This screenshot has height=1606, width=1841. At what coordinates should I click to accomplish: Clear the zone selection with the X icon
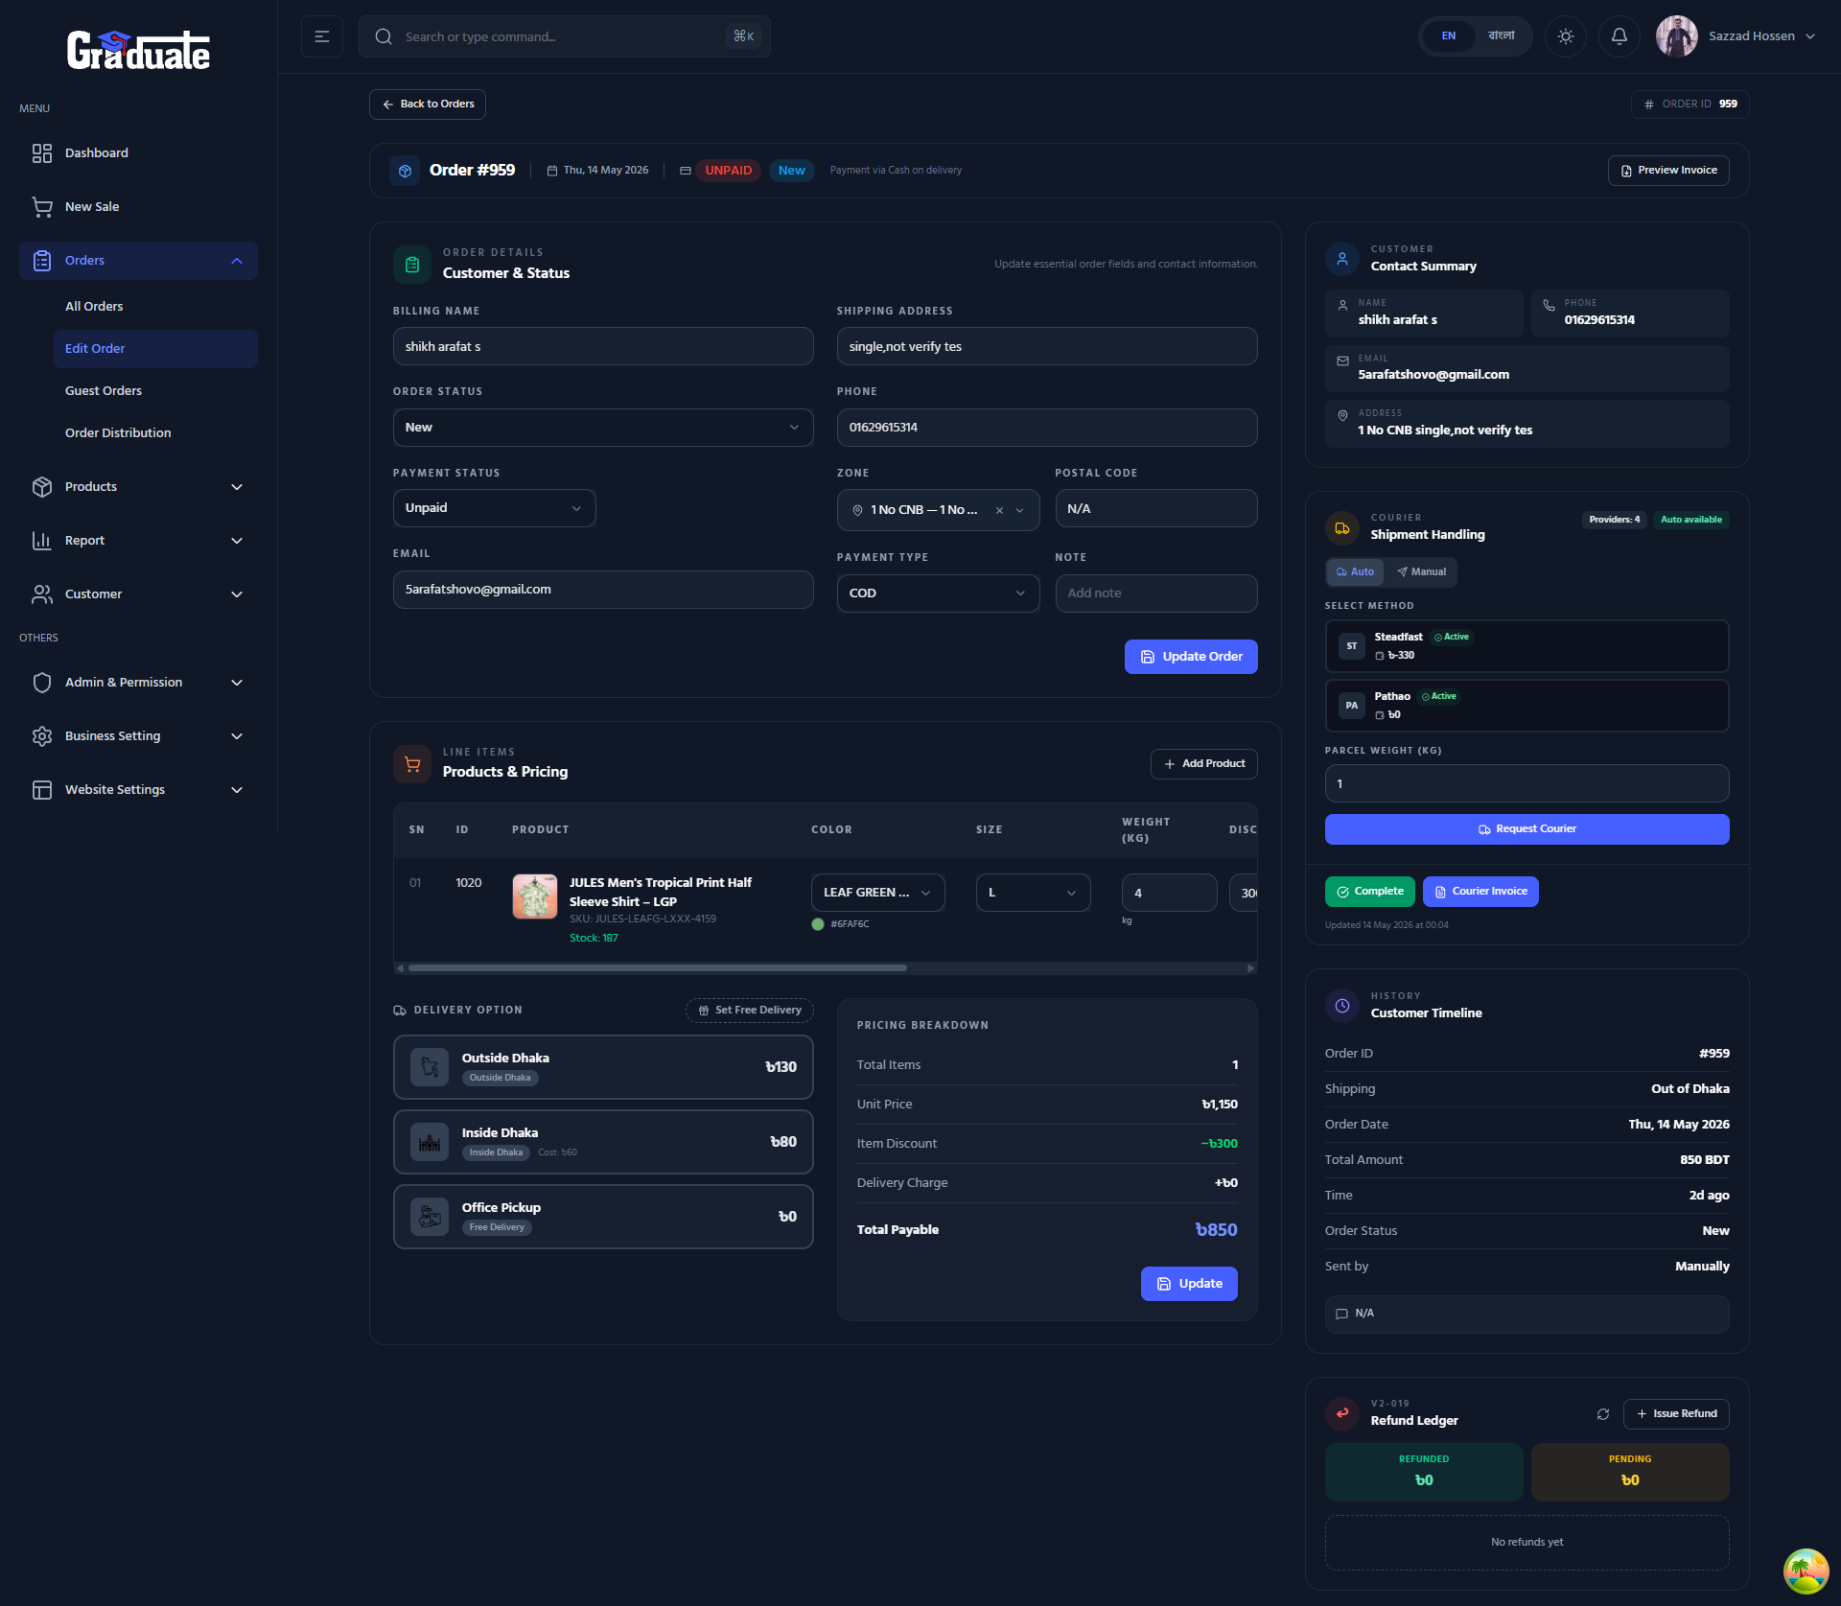coord(999,510)
